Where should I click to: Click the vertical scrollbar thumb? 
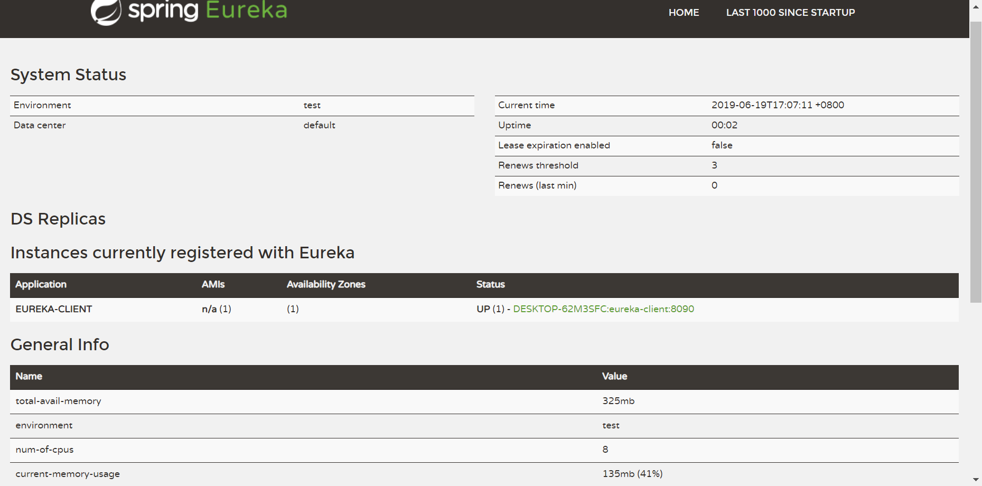[x=976, y=162]
